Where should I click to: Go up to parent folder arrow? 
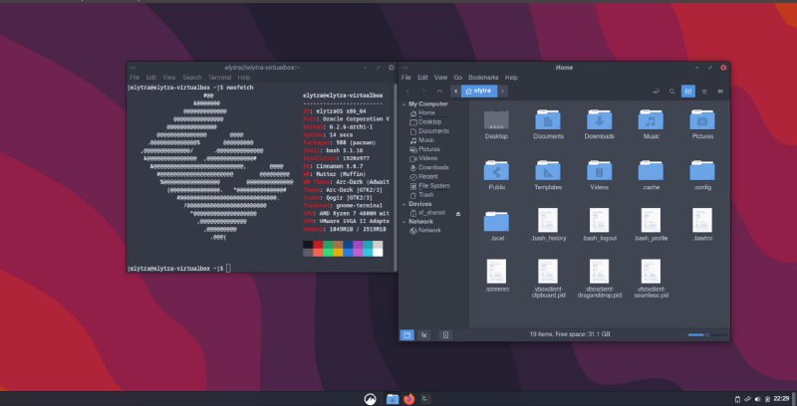pyautogui.click(x=439, y=92)
